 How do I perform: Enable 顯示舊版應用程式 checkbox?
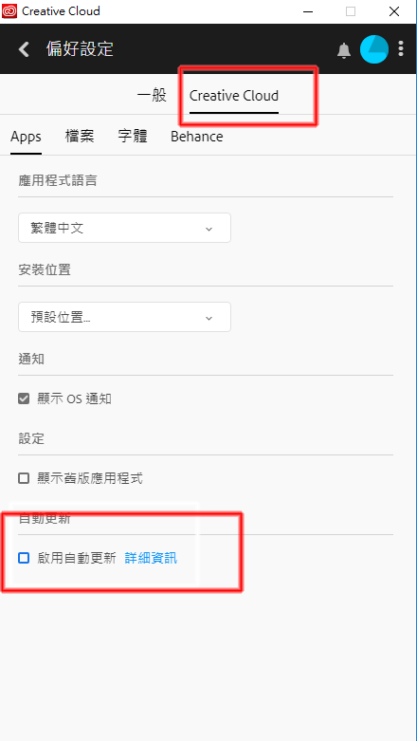(x=24, y=478)
